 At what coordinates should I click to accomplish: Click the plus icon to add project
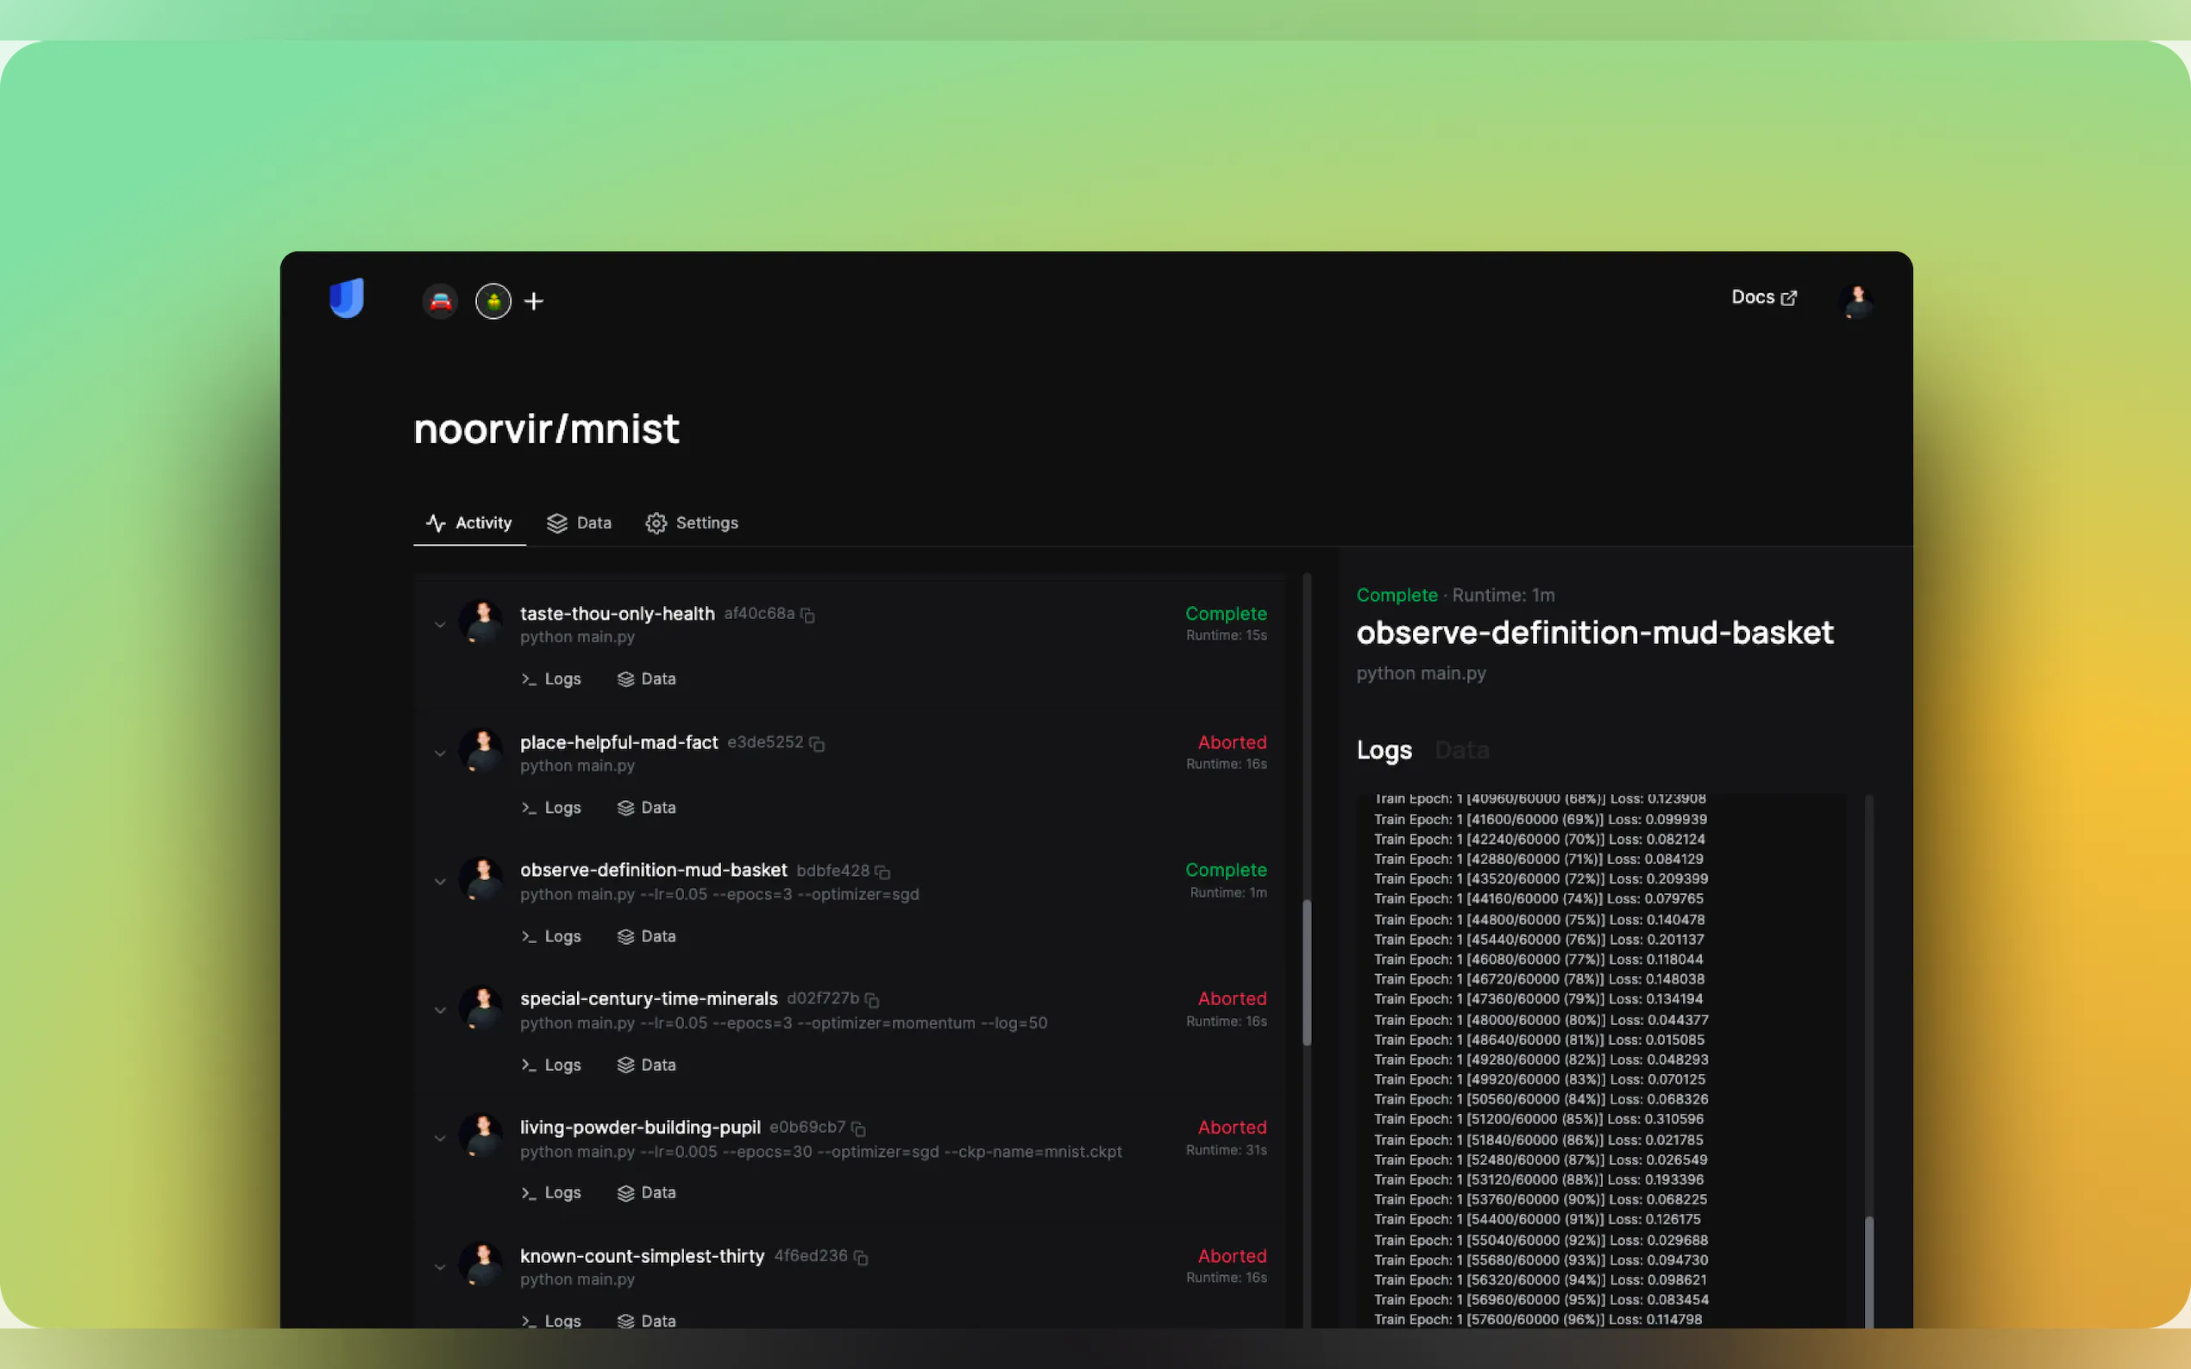coord(533,301)
